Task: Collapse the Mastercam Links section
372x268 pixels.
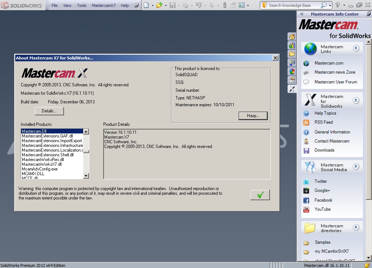Action: tap(356, 48)
